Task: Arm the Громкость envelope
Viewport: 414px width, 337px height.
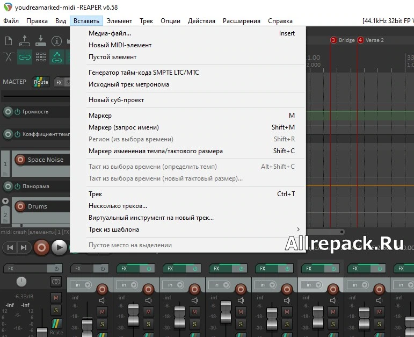Action: (8, 112)
